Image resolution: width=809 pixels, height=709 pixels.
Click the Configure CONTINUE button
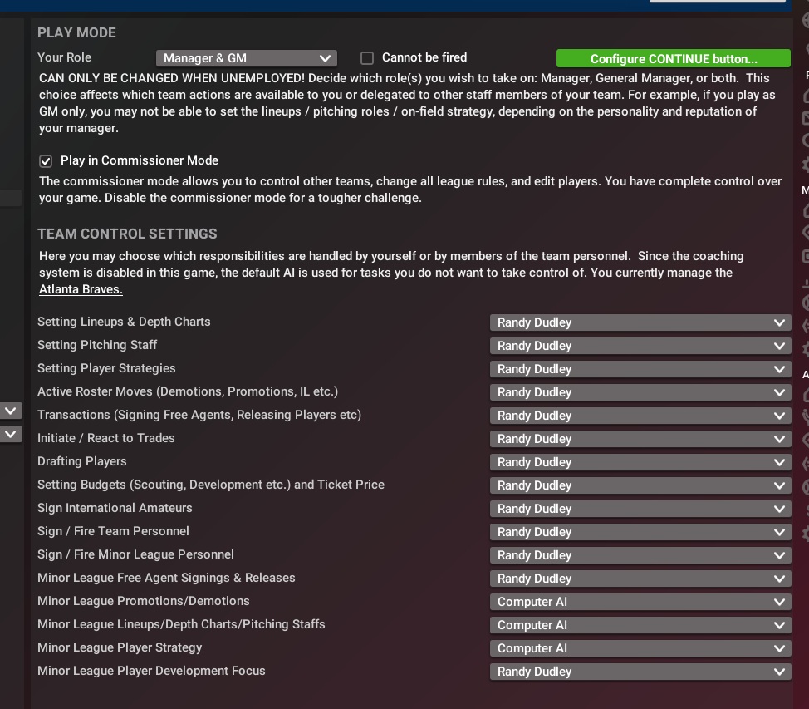pos(673,58)
